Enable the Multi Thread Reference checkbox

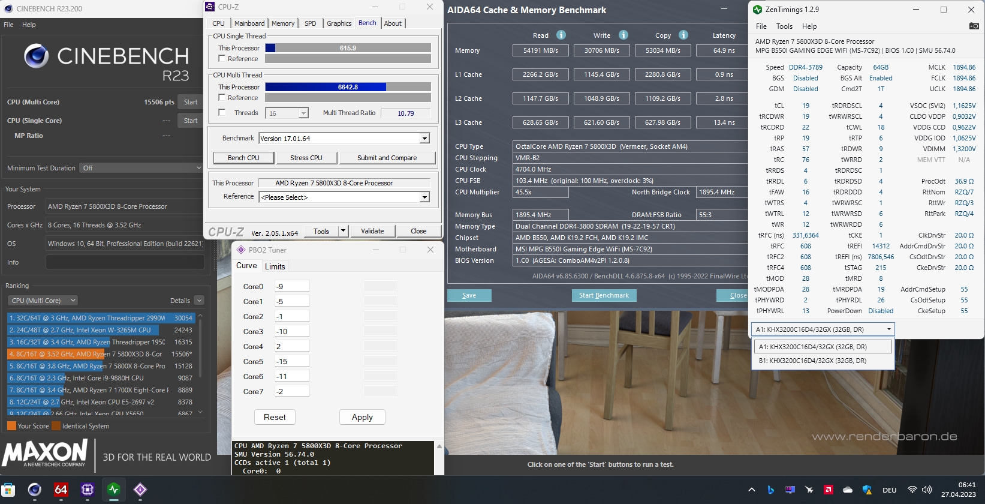click(222, 98)
